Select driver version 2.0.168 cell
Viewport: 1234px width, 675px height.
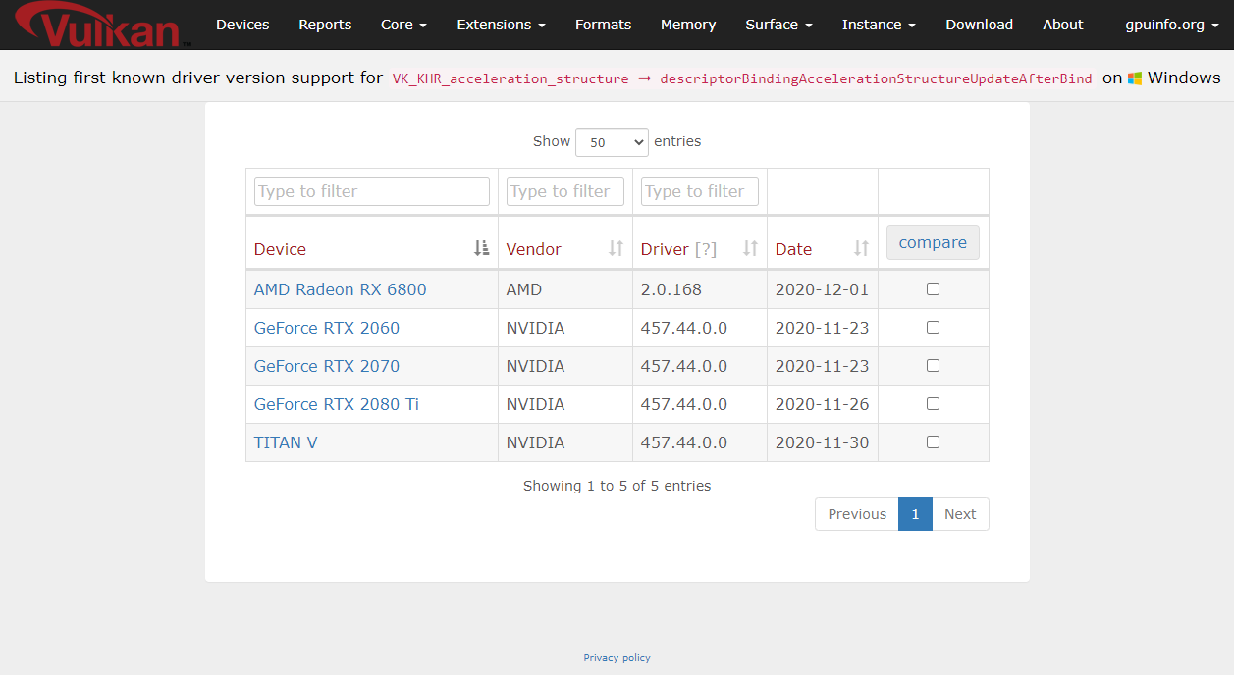point(700,289)
